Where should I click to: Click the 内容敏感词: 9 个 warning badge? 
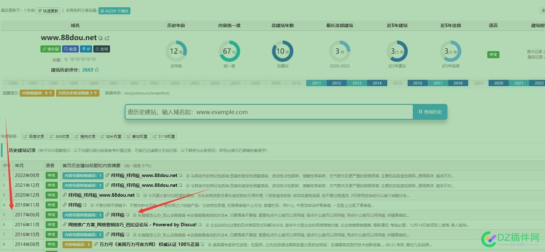tap(37, 93)
